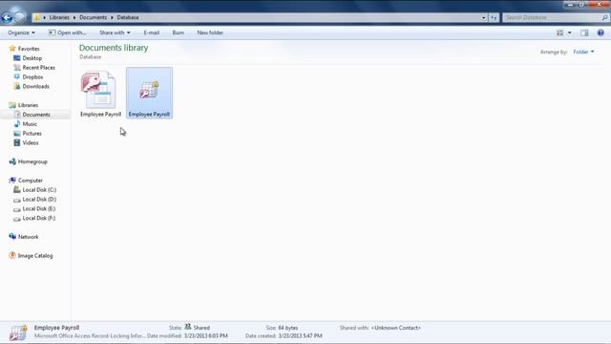Open Local Disk (F:)

click(39, 218)
